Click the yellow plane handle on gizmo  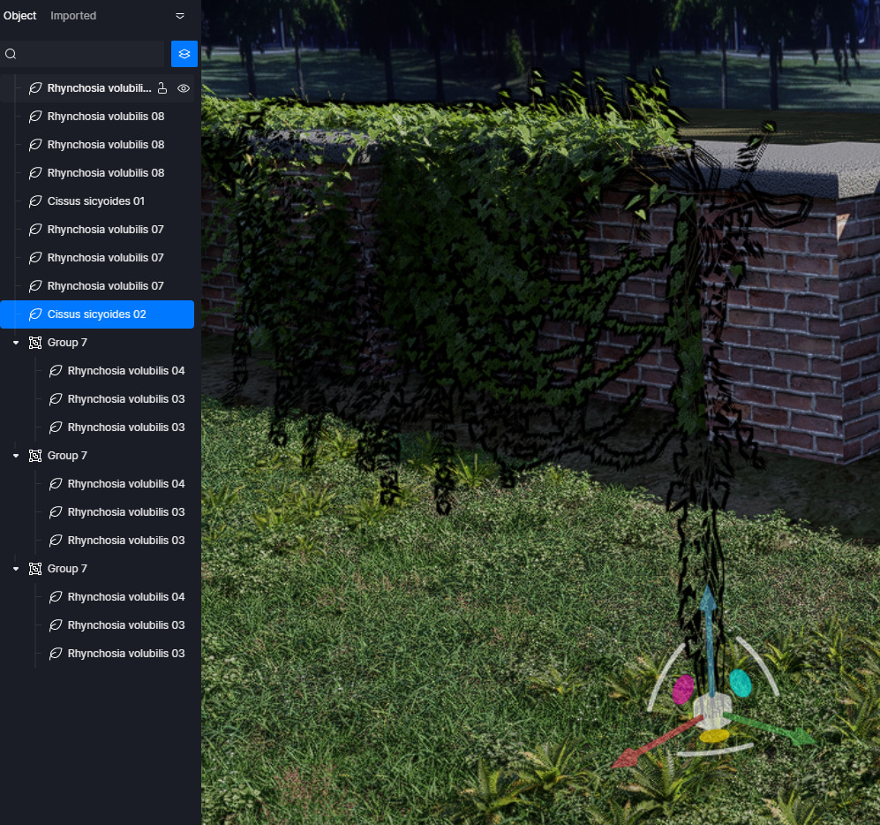point(714,735)
